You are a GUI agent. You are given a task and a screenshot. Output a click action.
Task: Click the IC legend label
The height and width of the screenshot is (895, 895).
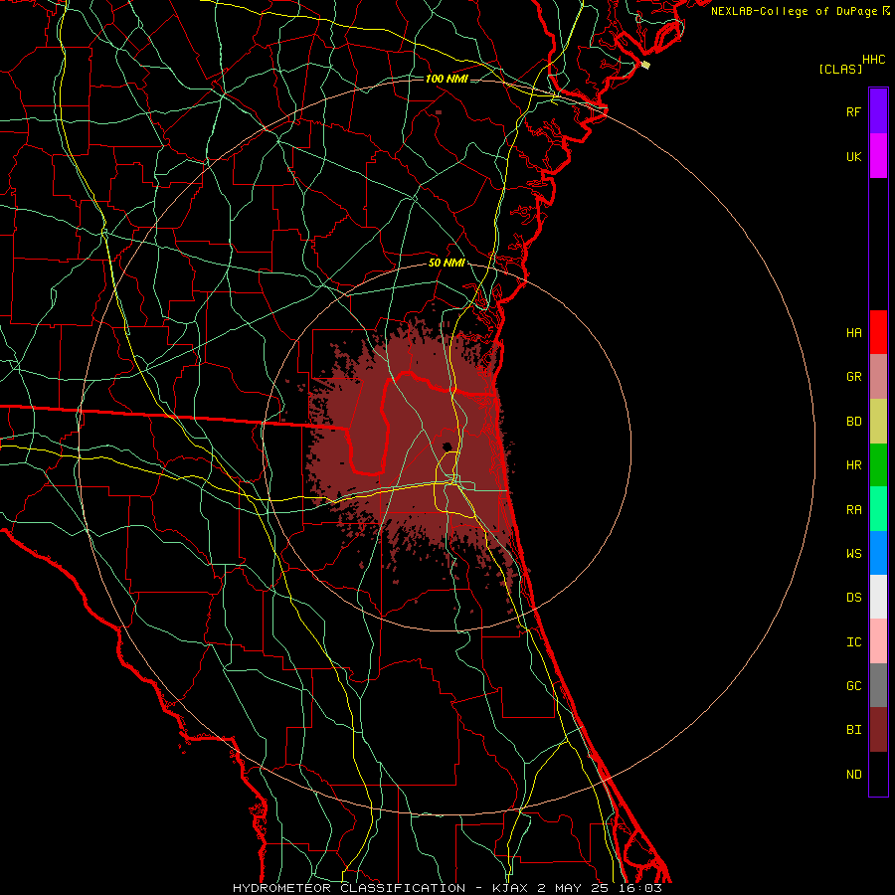tap(853, 642)
